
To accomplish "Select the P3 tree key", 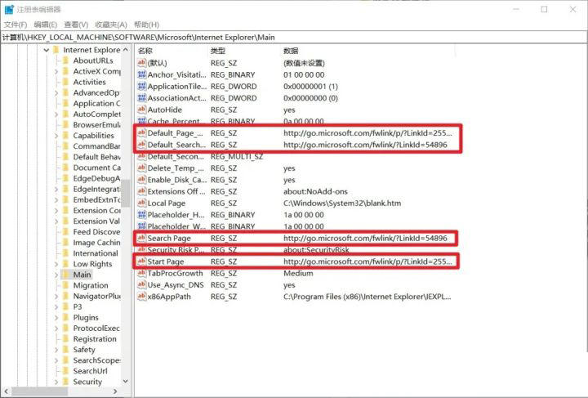I will tap(78, 306).
